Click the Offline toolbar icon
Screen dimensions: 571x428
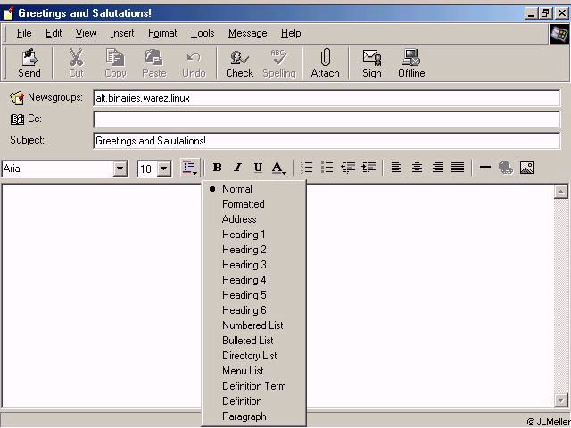(411, 63)
